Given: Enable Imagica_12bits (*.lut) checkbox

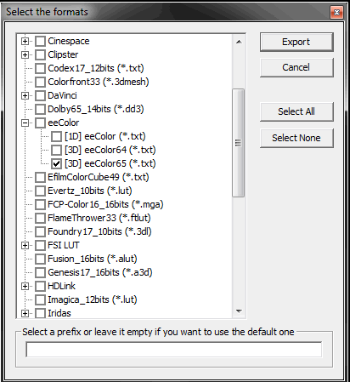Looking at the screenshot, I should coord(40,299).
